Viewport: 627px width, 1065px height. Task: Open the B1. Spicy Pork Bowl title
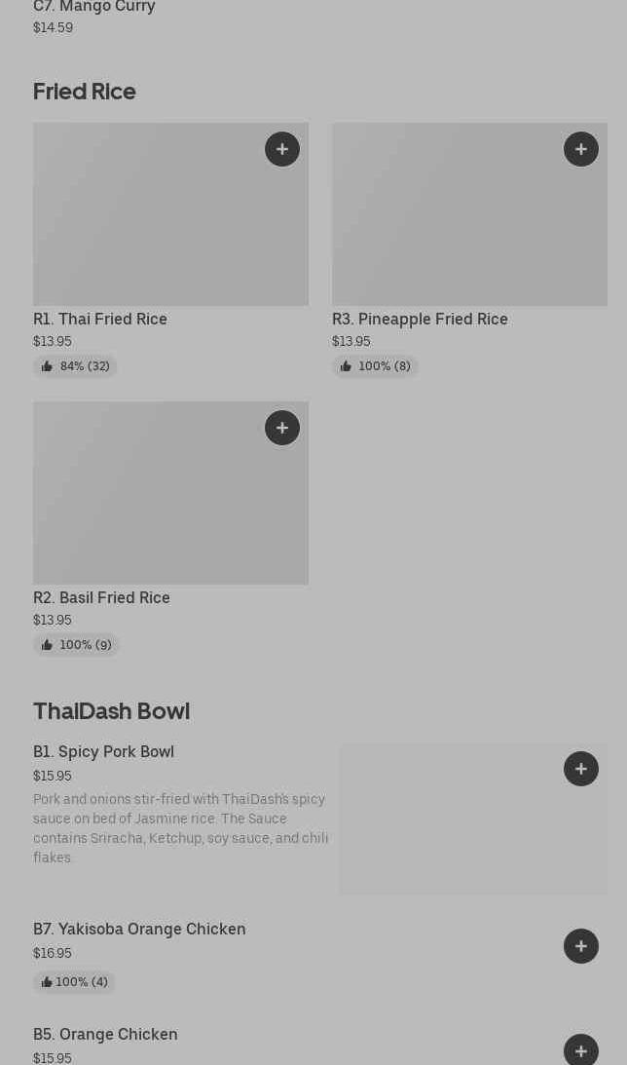[103, 751]
